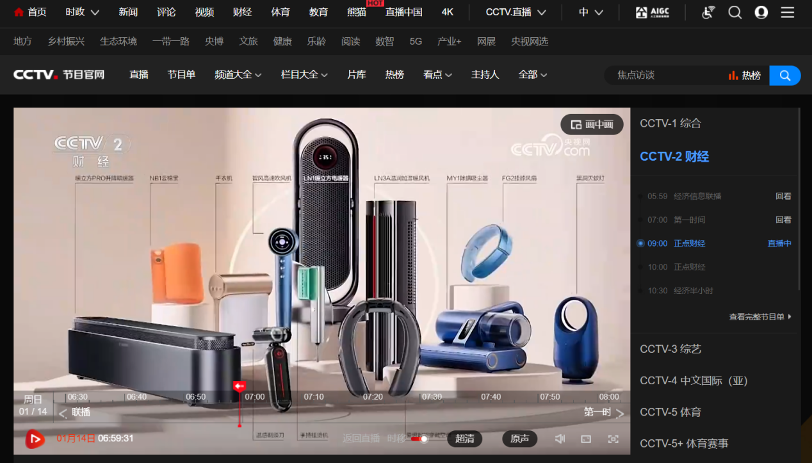The height and width of the screenshot is (463, 812).
Task: Click the top bar magnifier search icon
Action: pos(735,12)
